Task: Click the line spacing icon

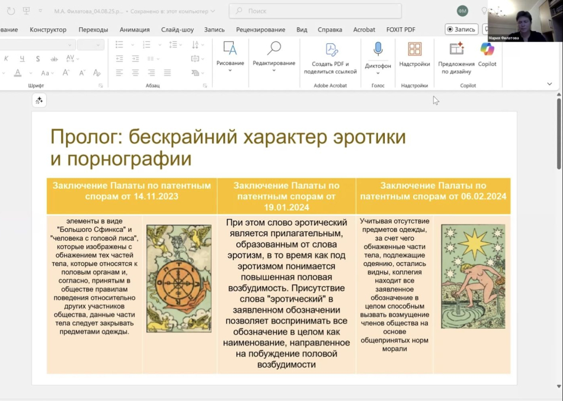Action: [173, 44]
